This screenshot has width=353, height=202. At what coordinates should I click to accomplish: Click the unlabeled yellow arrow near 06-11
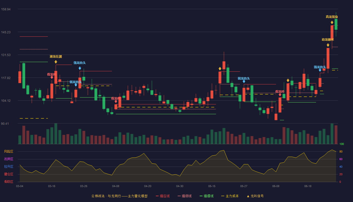pyautogui.click(x=288, y=81)
